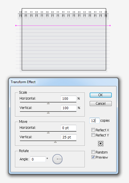Focus the Scale Horizontal percent field
Screen dimensions: 129x183
click(68, 98)
